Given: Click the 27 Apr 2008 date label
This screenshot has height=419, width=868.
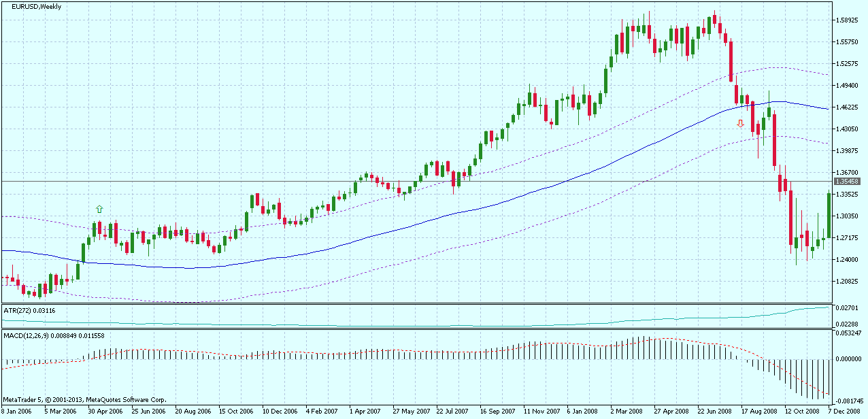Looking at the screenshot, I should pos(671,412).
